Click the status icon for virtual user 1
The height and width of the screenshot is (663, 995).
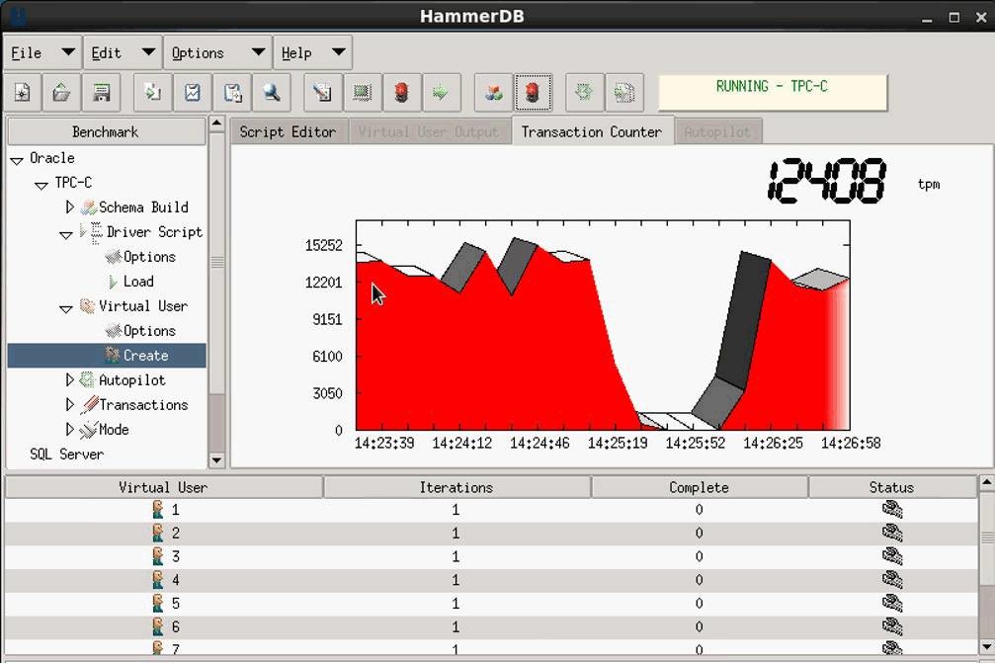pos(892,510)
